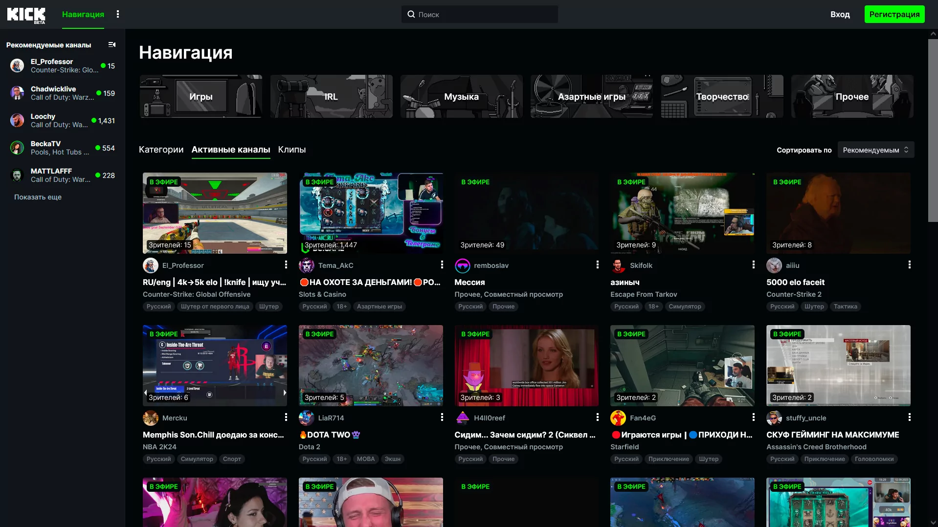Open options menu for Tema_AkC stream card
The width and height of the screenshot is (938, 527).
tap(442, 264)
